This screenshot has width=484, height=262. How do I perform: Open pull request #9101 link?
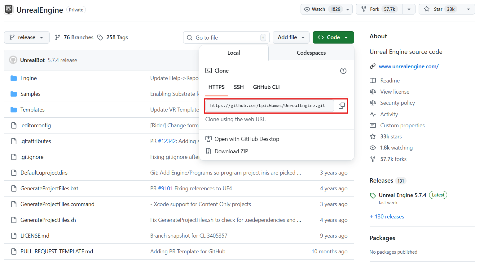pyautogui.click(x=165, y=188)
